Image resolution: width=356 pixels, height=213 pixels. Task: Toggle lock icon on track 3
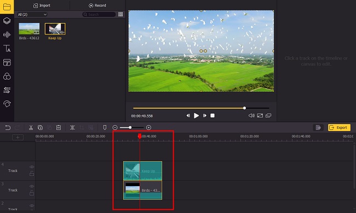click(32, 193)
